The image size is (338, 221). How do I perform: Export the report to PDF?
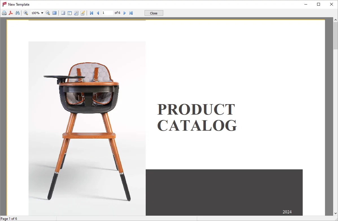click(11, 13)
